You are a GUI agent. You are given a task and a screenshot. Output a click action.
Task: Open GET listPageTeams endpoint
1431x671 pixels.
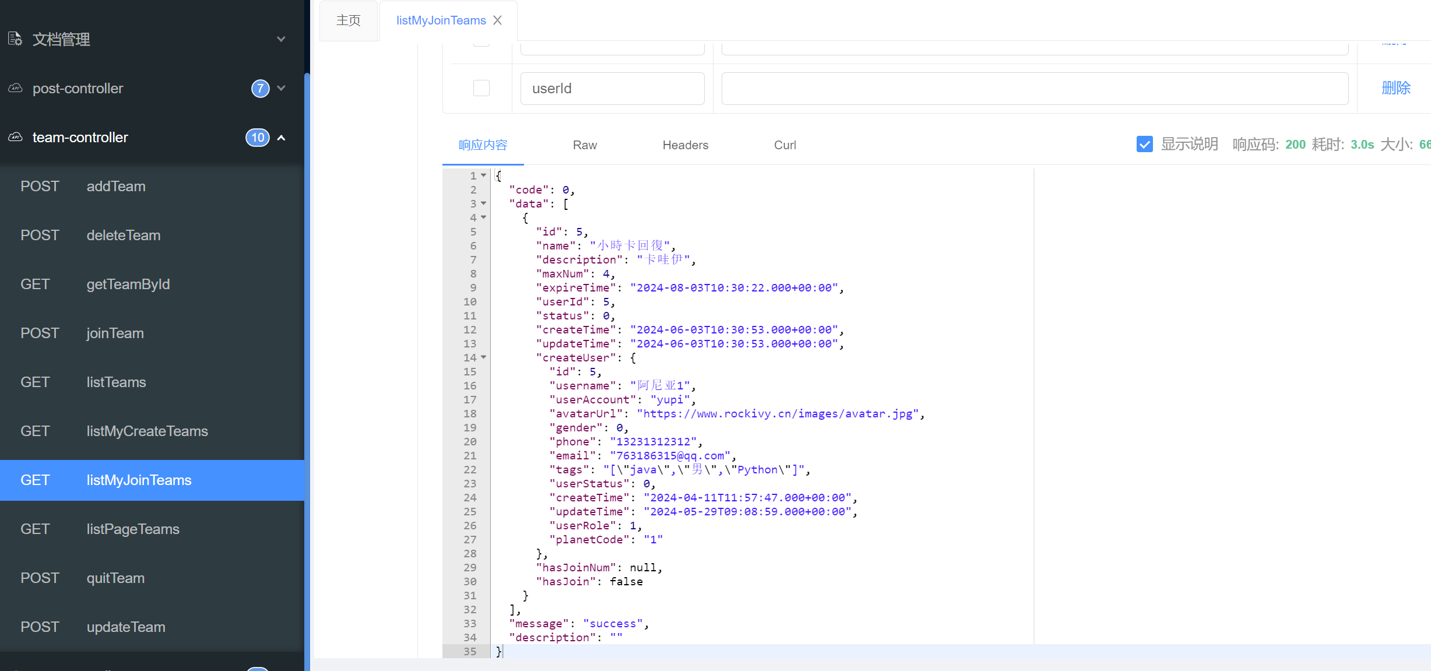152,529
